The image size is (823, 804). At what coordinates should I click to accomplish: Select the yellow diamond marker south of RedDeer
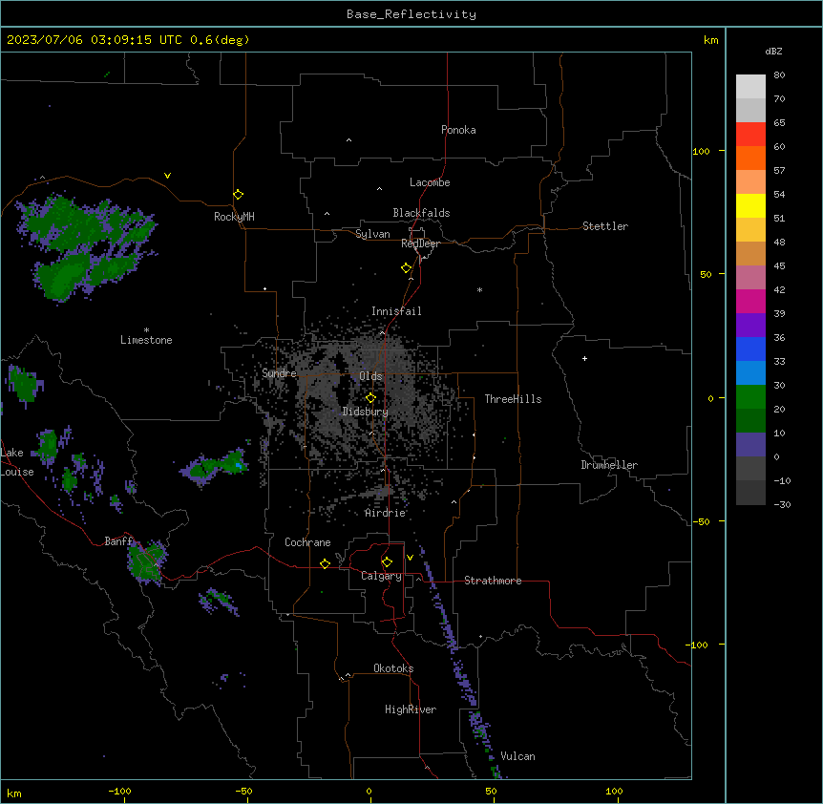pos(407,268)
